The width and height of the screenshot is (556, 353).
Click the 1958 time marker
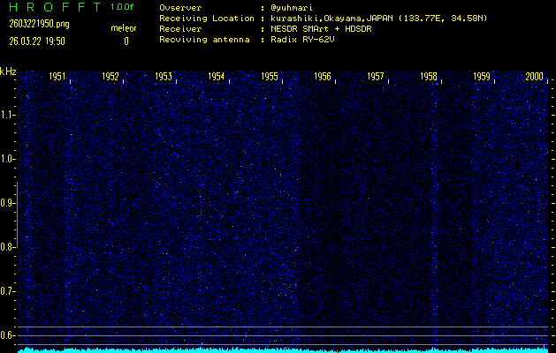click(x=429, y=77)
